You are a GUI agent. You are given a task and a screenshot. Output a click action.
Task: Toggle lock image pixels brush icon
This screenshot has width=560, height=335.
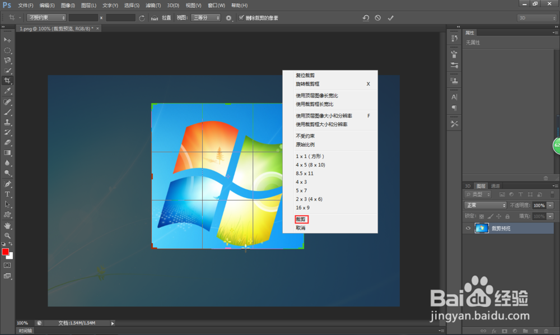(x=491, y=216)
